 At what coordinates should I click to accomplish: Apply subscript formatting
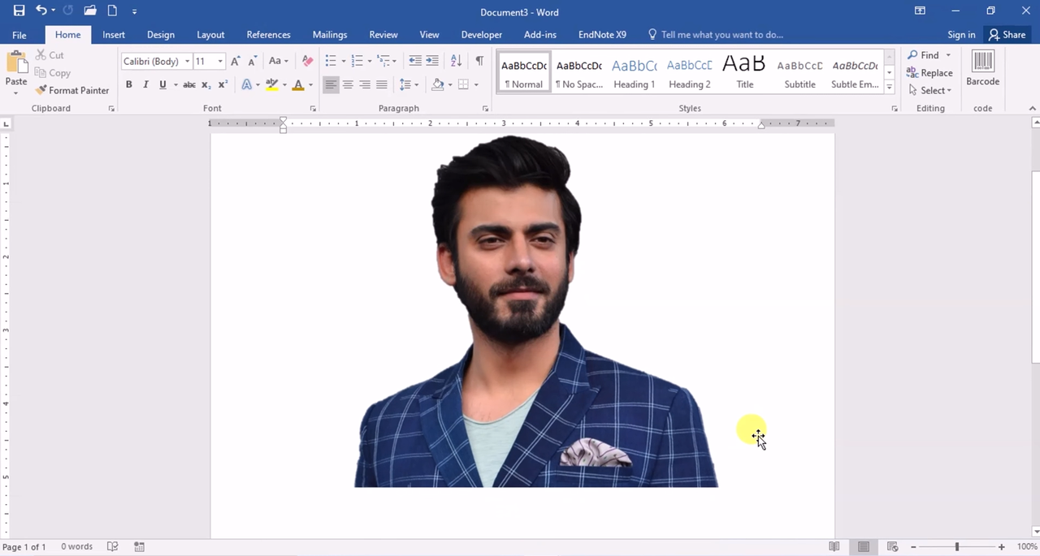pyautogui.click(x=206, y=84)
